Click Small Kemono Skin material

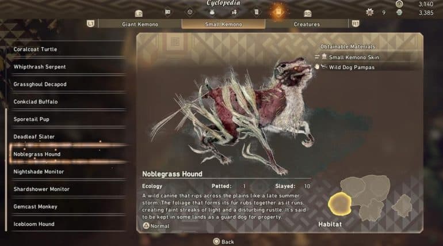point(354,57)
